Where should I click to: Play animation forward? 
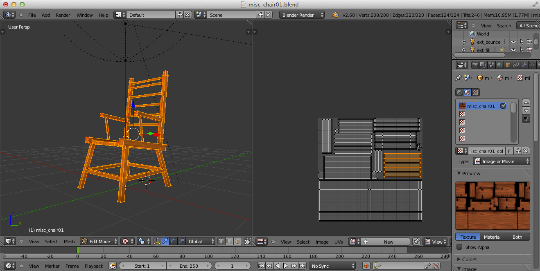point(286,266)
